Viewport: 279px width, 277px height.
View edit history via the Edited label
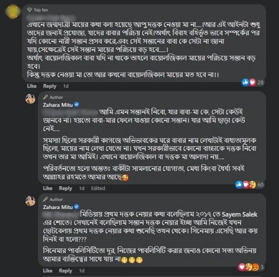[98, 188]
